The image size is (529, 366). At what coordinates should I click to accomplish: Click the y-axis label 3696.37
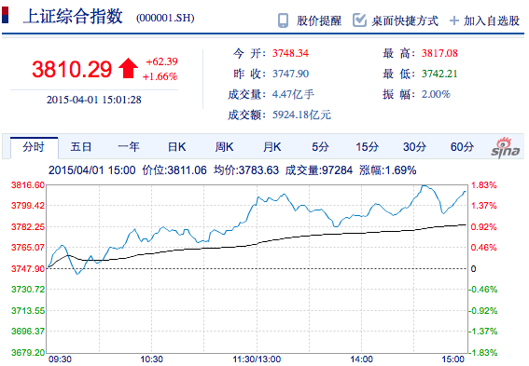click(28, 332)
